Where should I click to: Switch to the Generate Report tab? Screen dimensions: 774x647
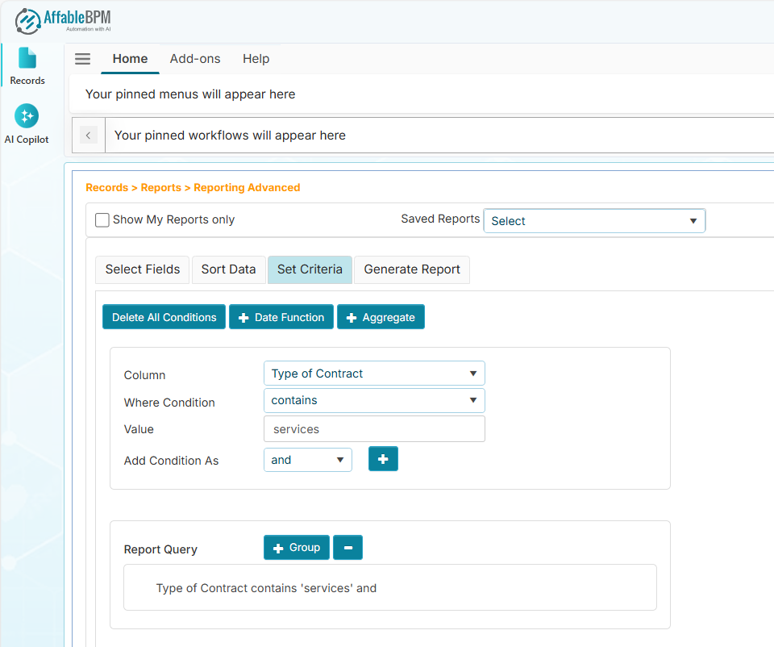(411, 269)
